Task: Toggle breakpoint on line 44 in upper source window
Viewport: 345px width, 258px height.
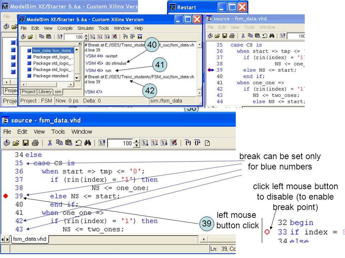Action: point(220,101)
